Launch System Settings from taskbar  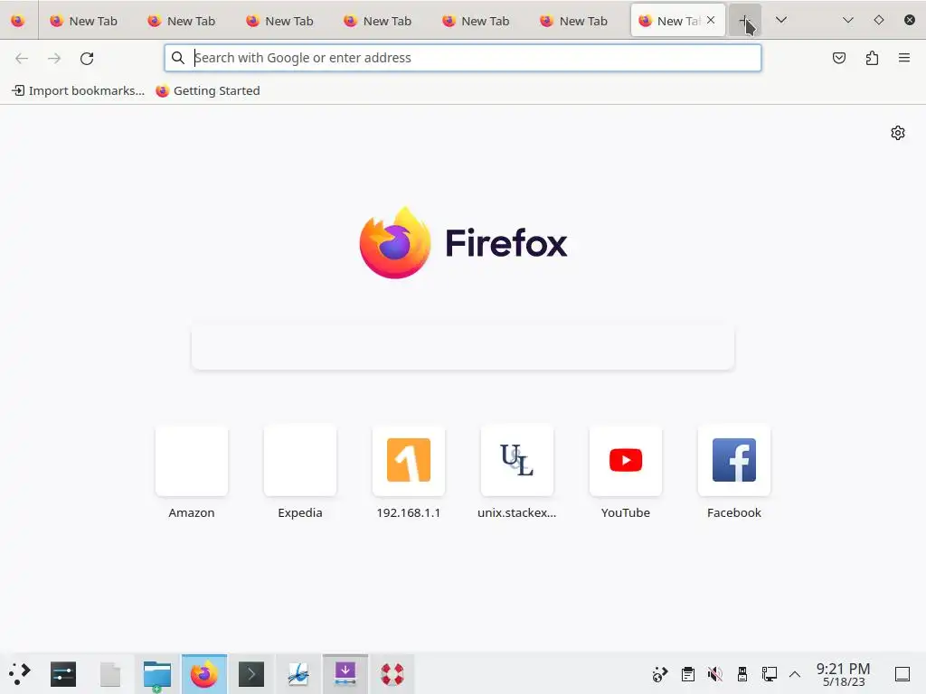click(x=63, y=674)
